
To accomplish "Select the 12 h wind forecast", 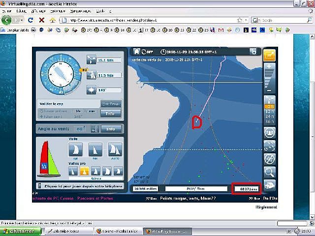I will (269, 112).
